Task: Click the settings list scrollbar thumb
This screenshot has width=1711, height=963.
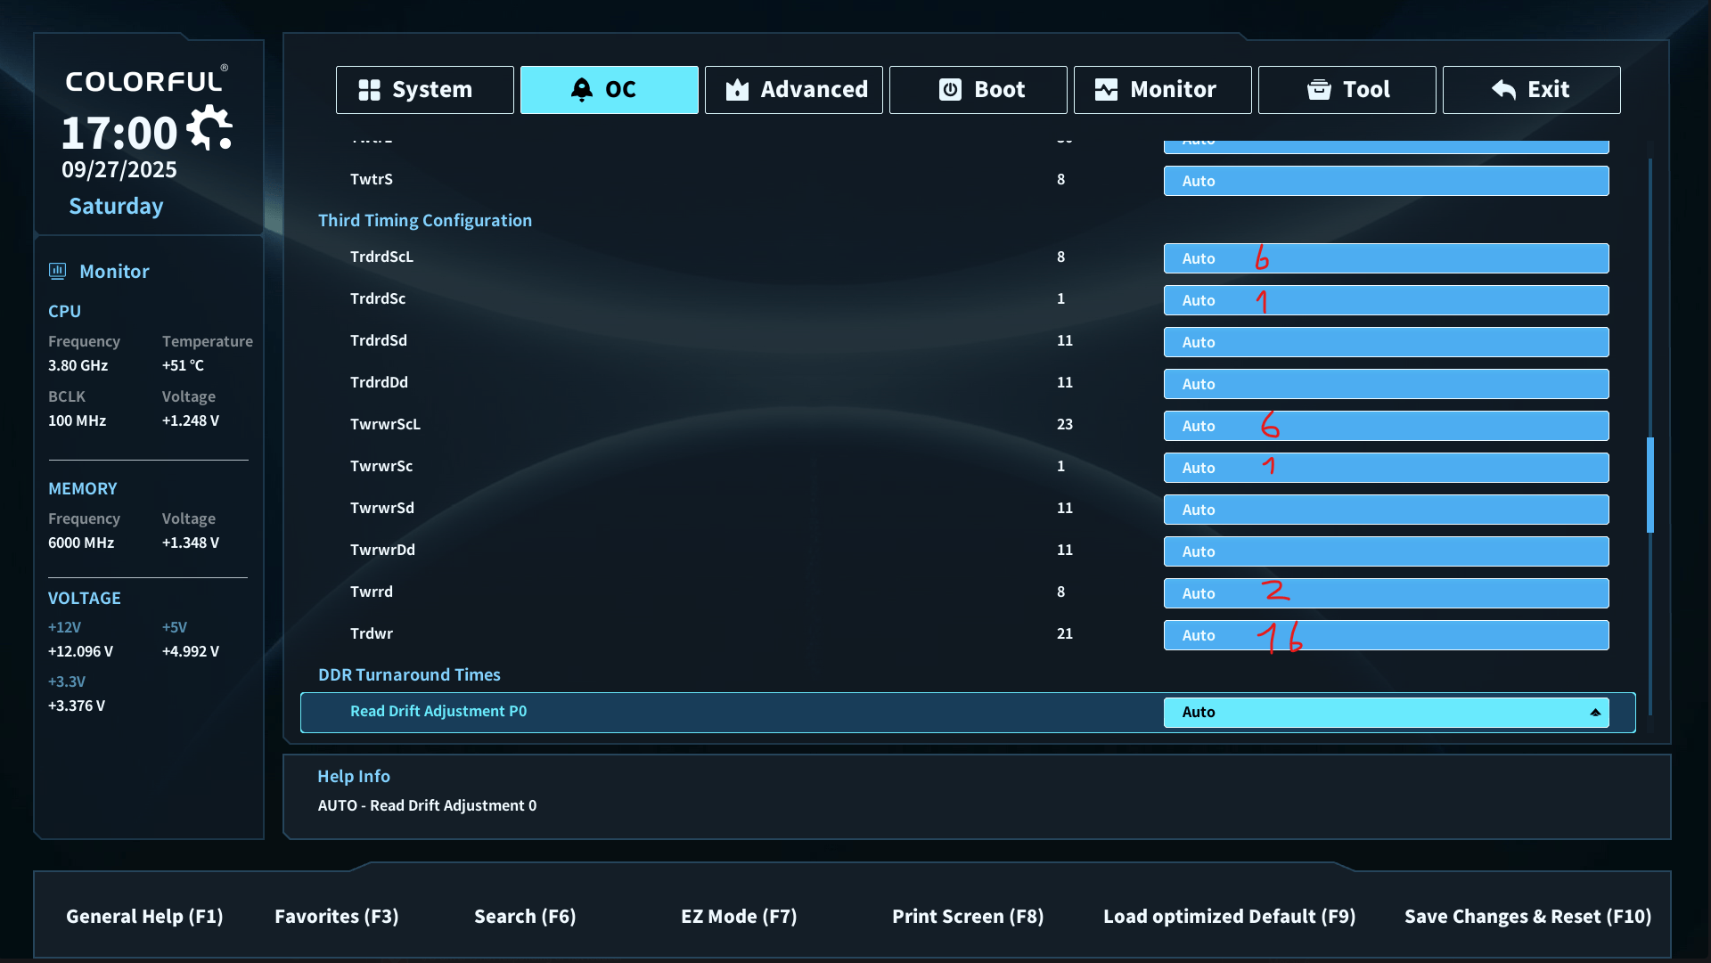Action: [x=1650, y=485]
